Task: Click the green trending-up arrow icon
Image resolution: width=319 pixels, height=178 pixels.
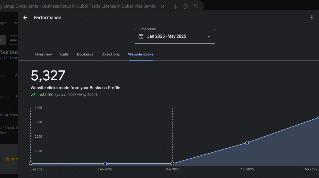Action: pos(33,95)
